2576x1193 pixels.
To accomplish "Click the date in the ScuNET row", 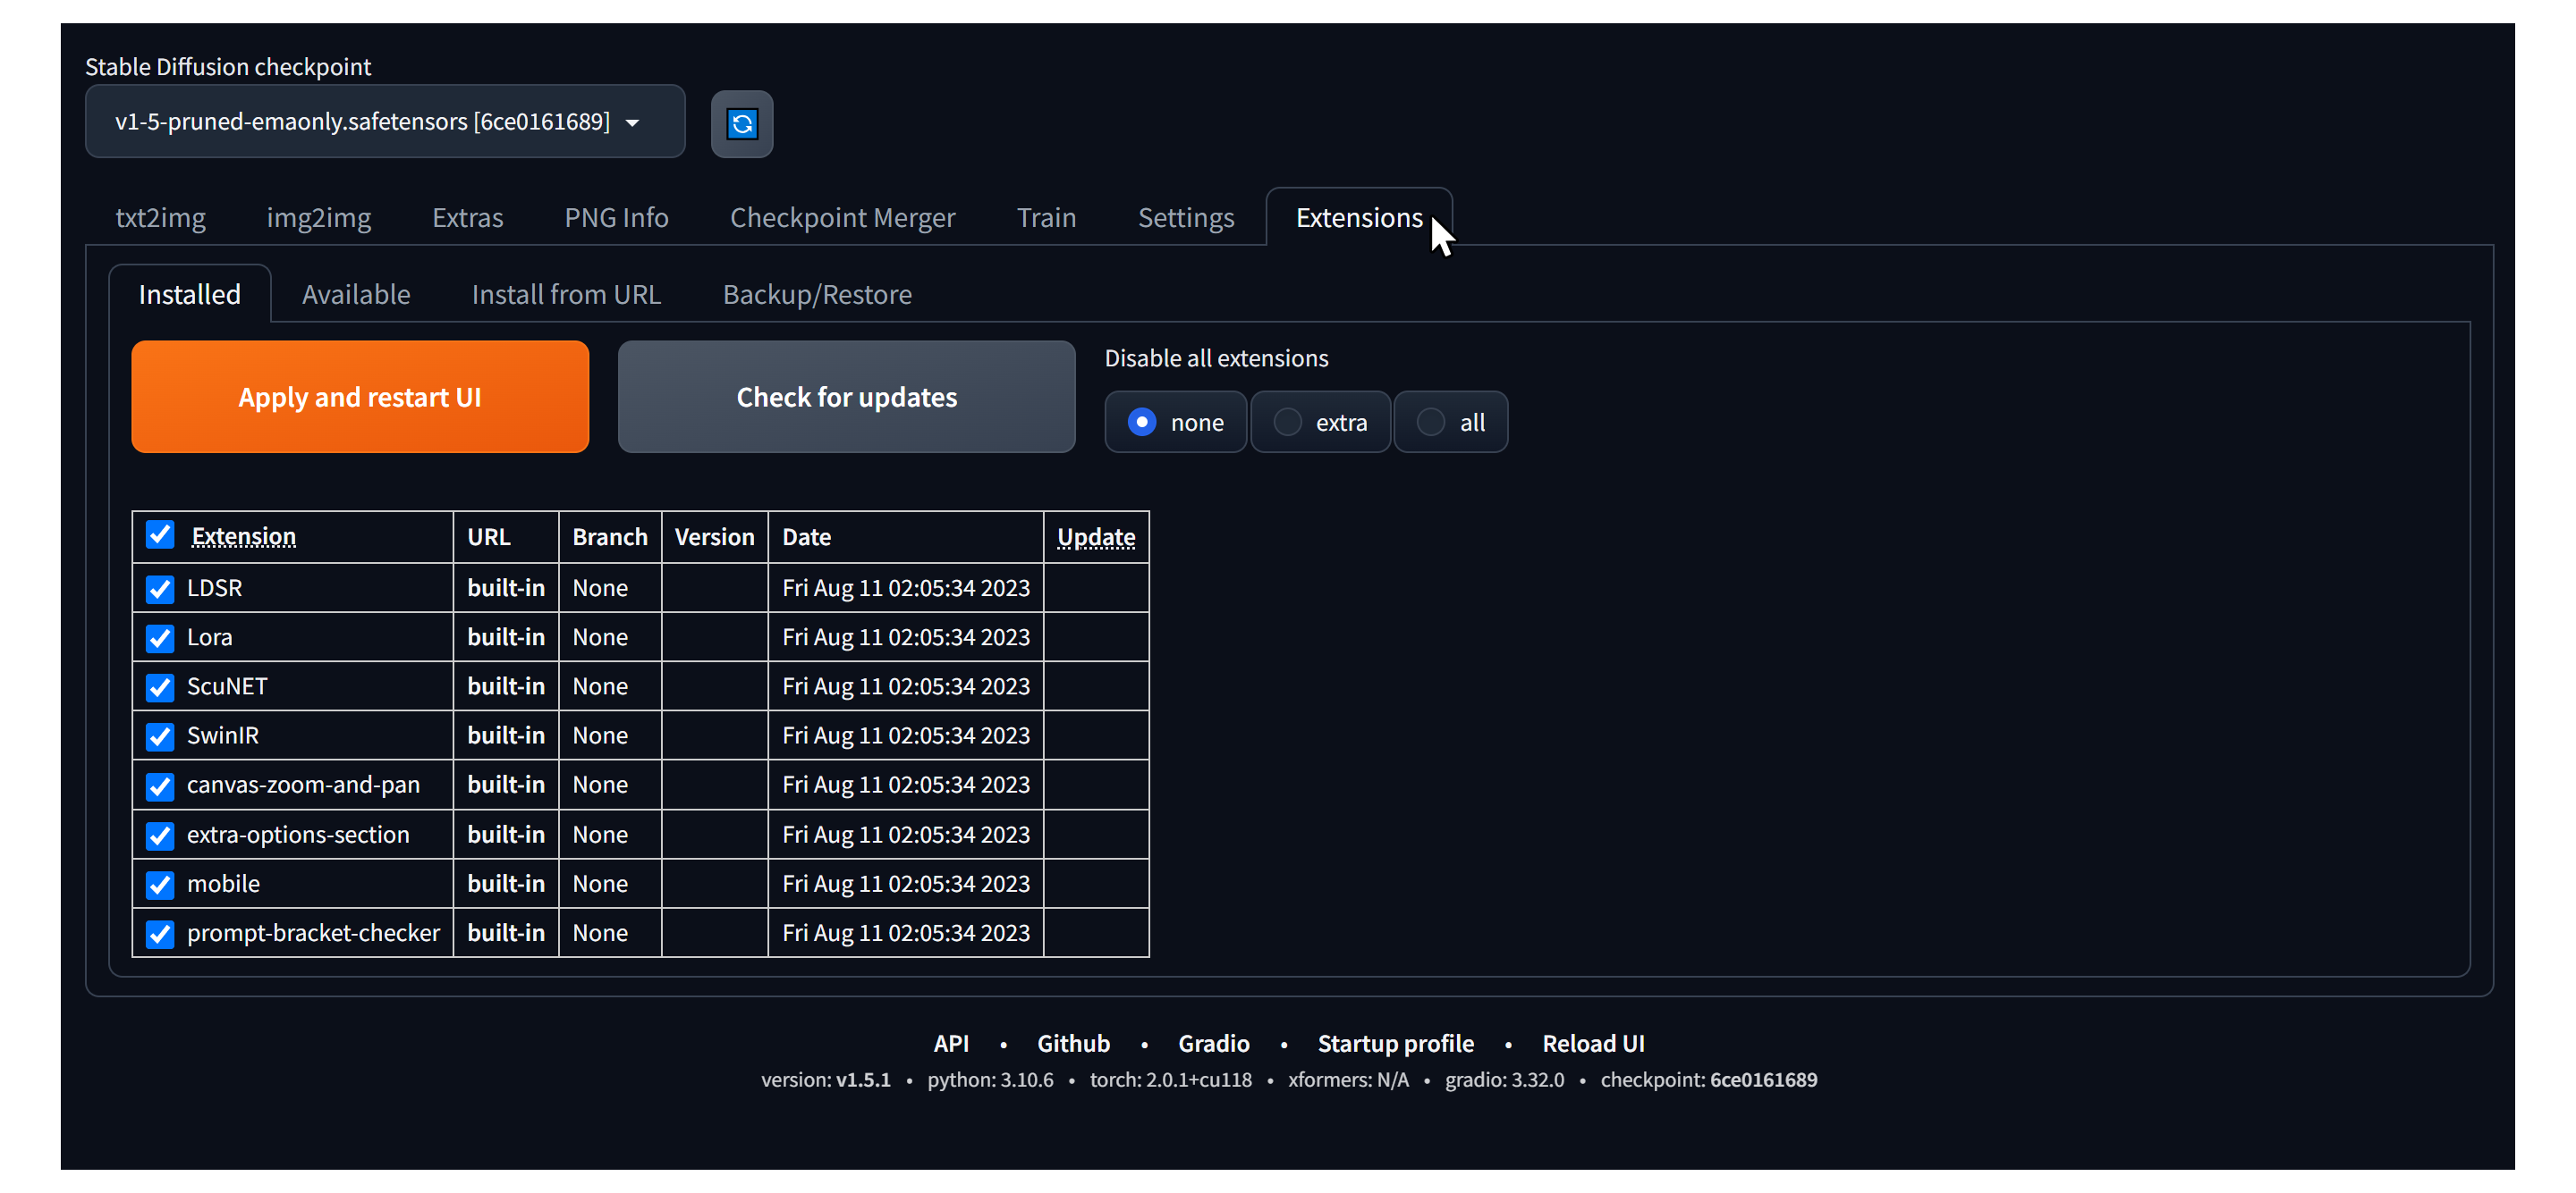I will point(906,685).
